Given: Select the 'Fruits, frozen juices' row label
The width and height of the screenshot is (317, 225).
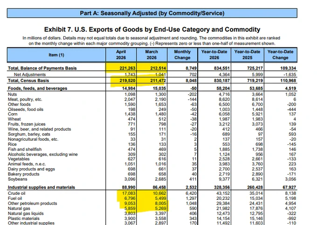Looking at the screenshot, I should (x=27, y=124).
